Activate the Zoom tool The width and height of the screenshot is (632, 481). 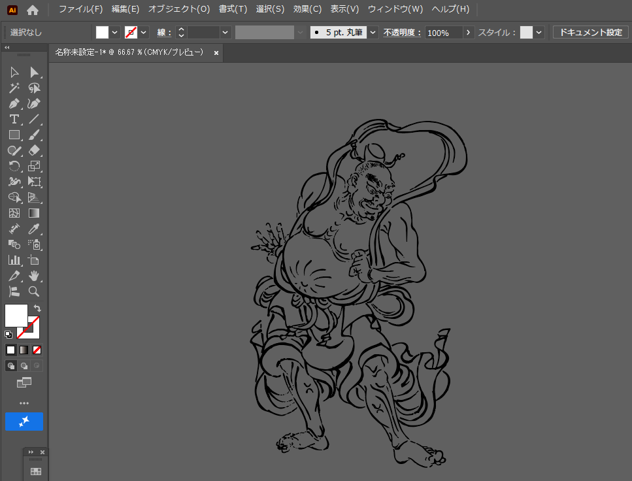click(x=34, y=291)
